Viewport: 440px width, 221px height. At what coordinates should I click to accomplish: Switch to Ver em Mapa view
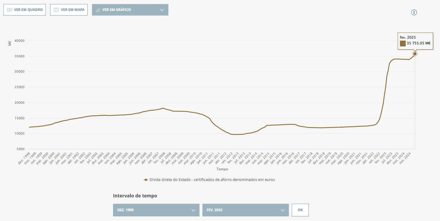point(69,10)
